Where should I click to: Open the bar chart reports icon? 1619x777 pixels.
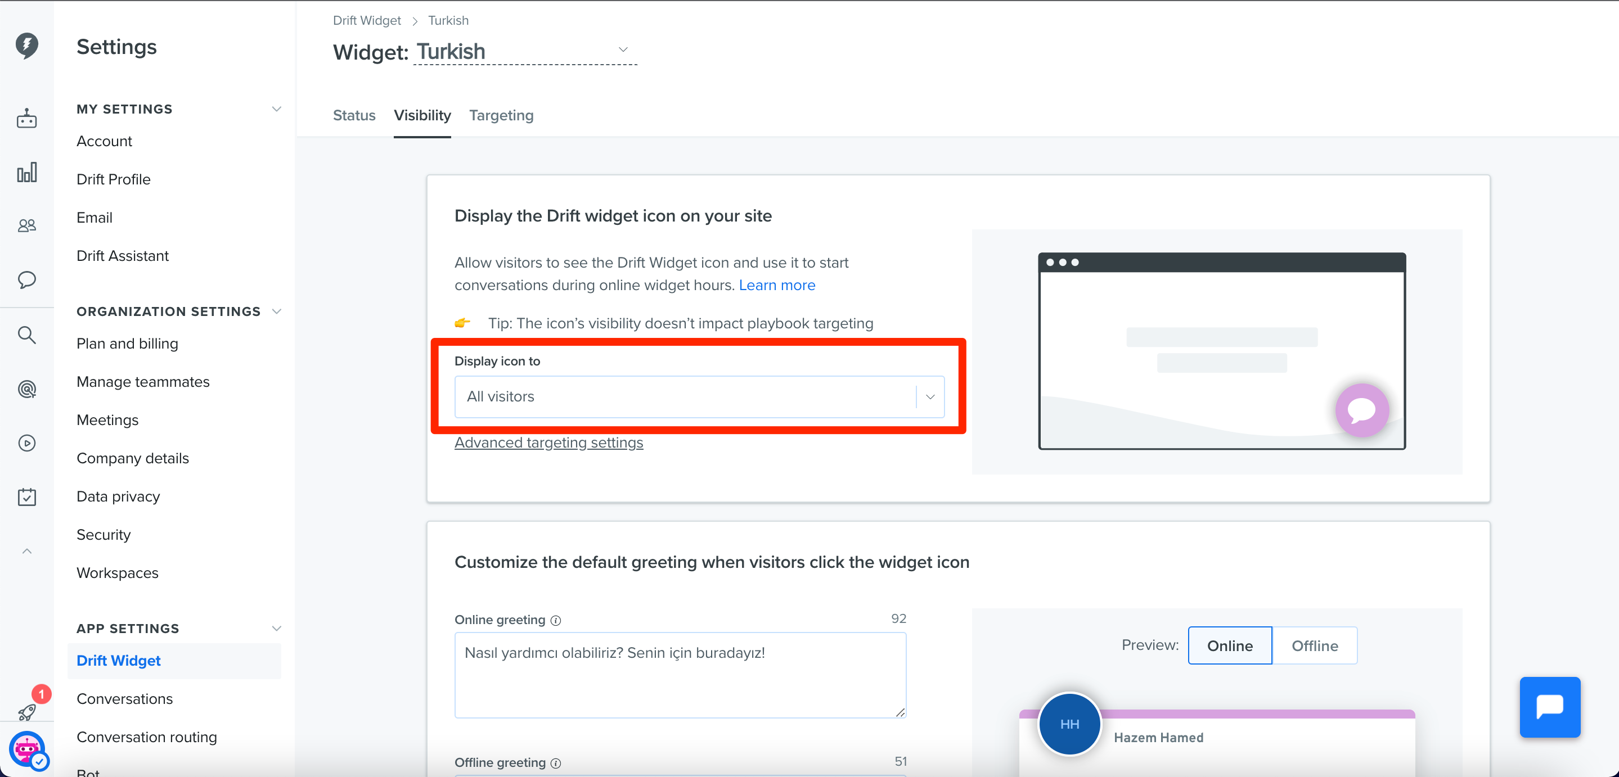[26, 172]
